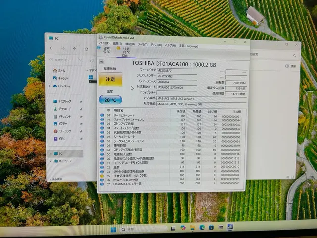
Task: Open the ヘルプ(H) menu
Action: pos(169,45)
